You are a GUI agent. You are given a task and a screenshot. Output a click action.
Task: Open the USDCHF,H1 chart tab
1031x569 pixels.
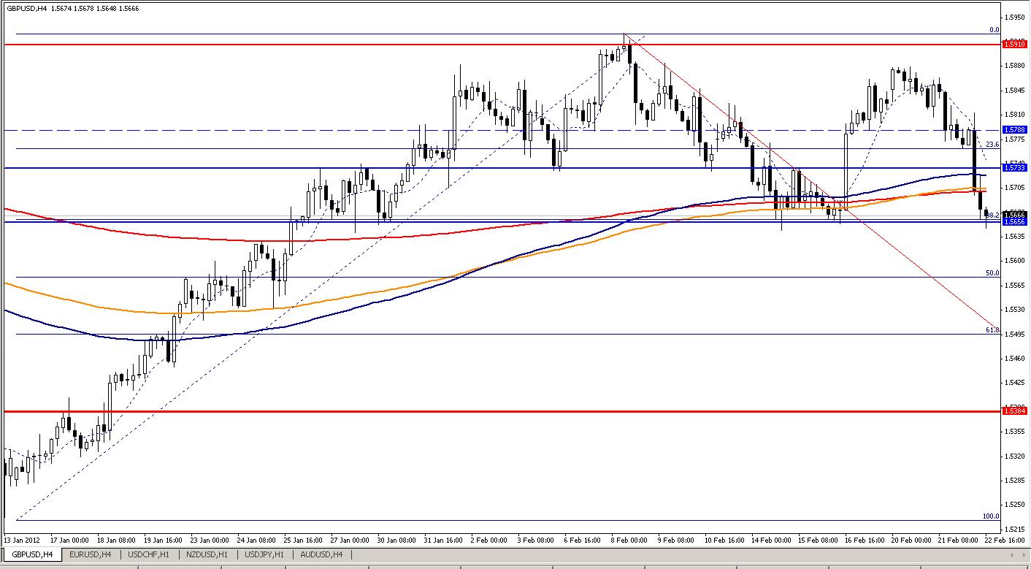tap(150, 554)
